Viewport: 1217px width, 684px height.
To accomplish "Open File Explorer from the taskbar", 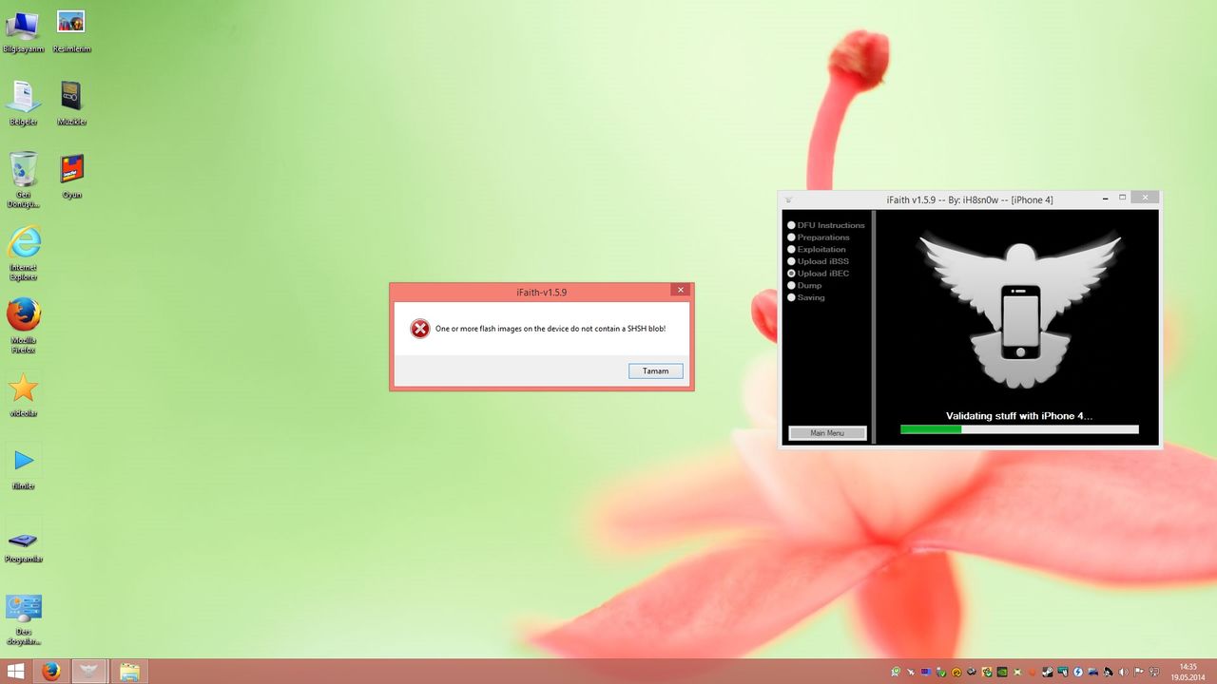I will (x=129, y=672).
